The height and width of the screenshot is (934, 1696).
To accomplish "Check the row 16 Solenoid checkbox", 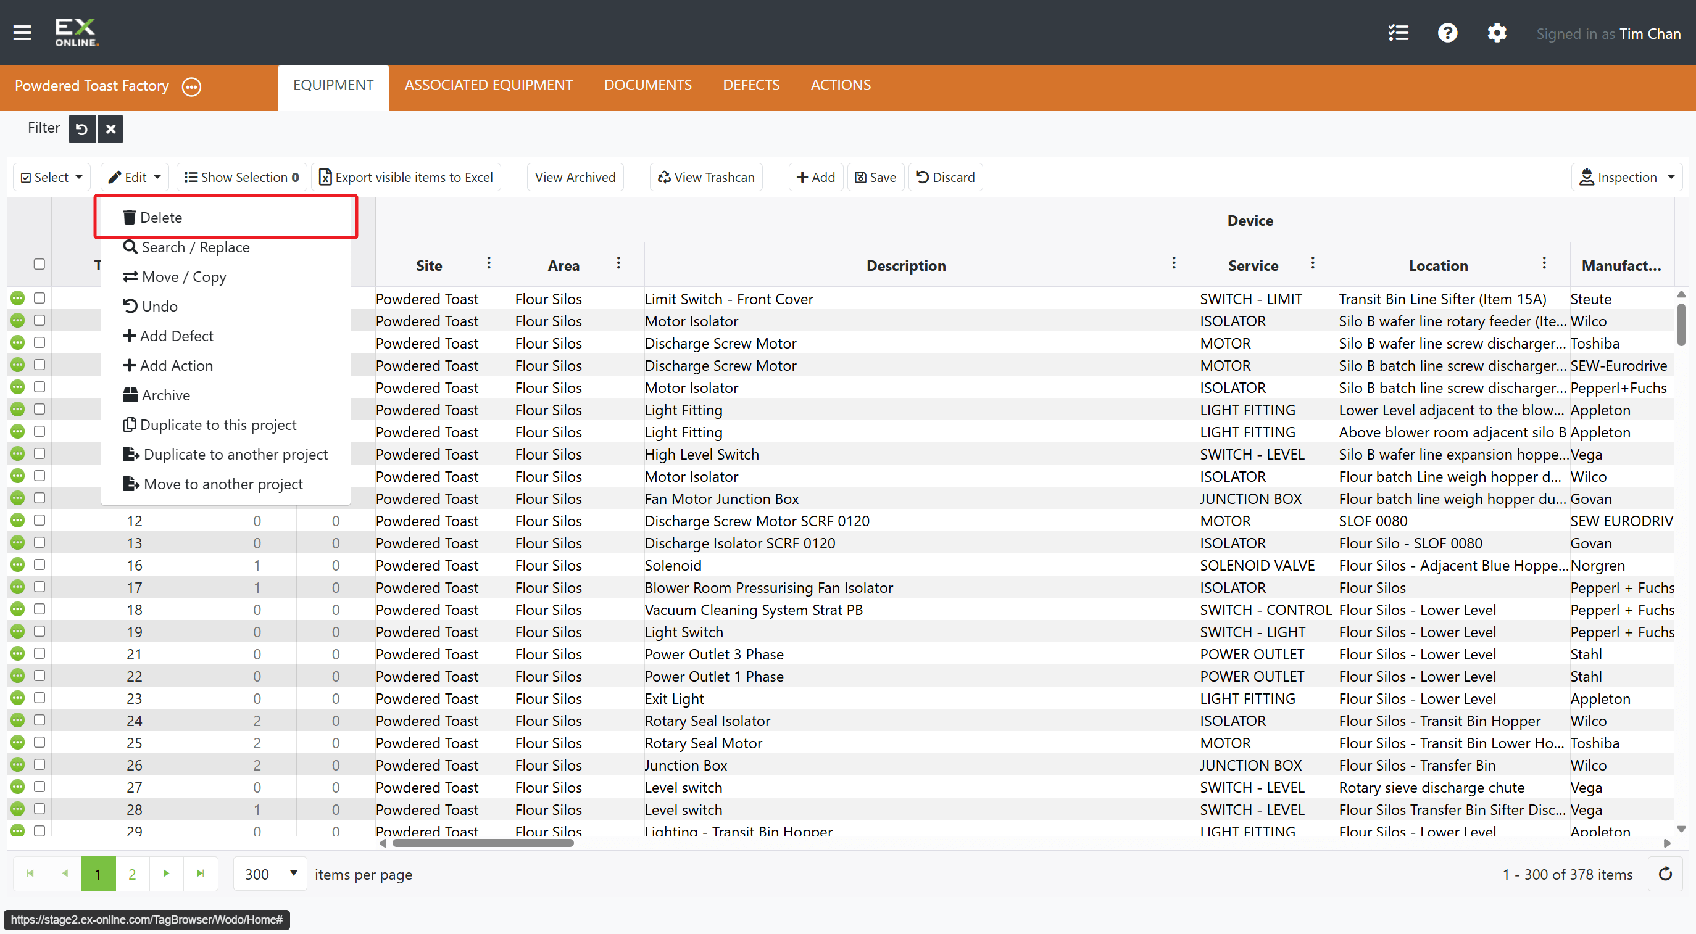I will [x=39, y=564].
